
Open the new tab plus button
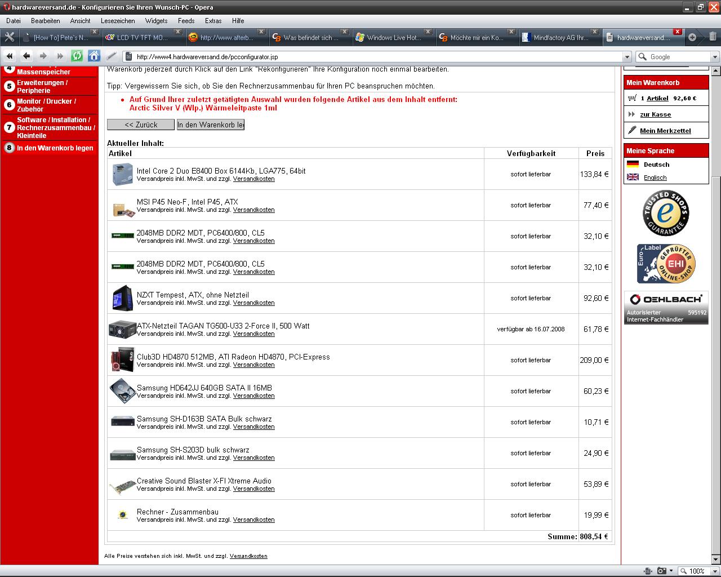692,37
